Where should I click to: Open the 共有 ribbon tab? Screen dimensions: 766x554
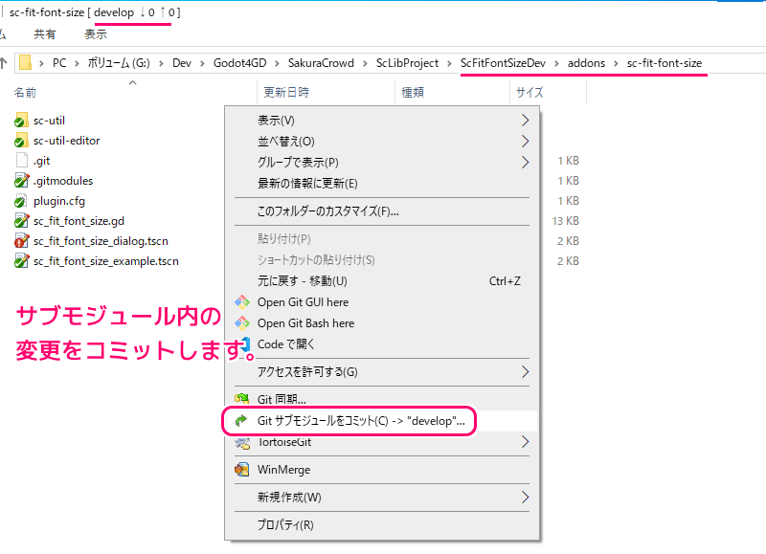(x=45, y=34)
